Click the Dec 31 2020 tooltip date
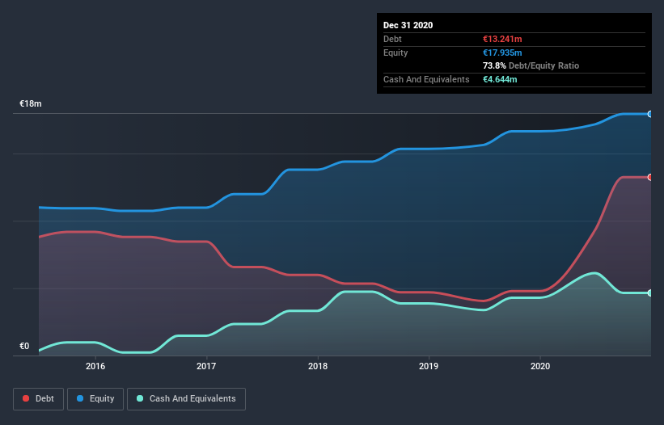664x425 pixels. point(408,25)
